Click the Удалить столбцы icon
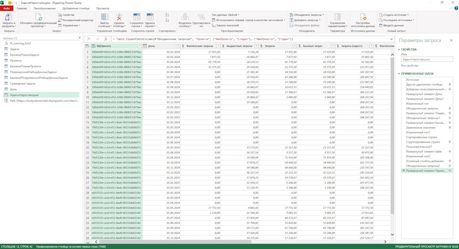Screen dimensions: 459x249 tap(119, 17)
